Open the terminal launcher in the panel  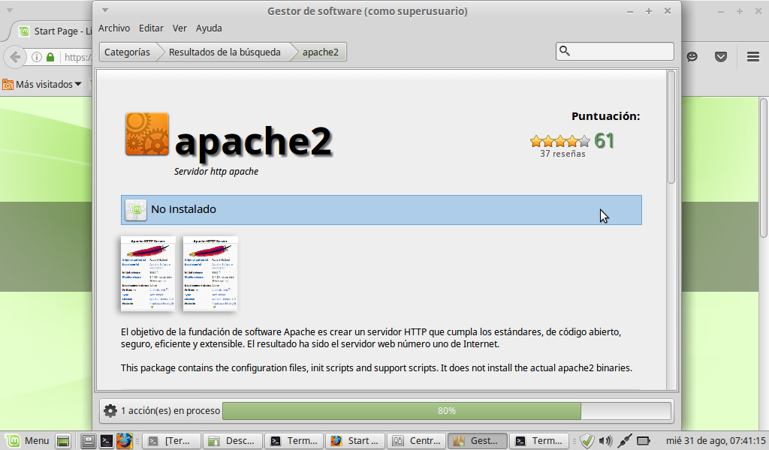[107, 441]
